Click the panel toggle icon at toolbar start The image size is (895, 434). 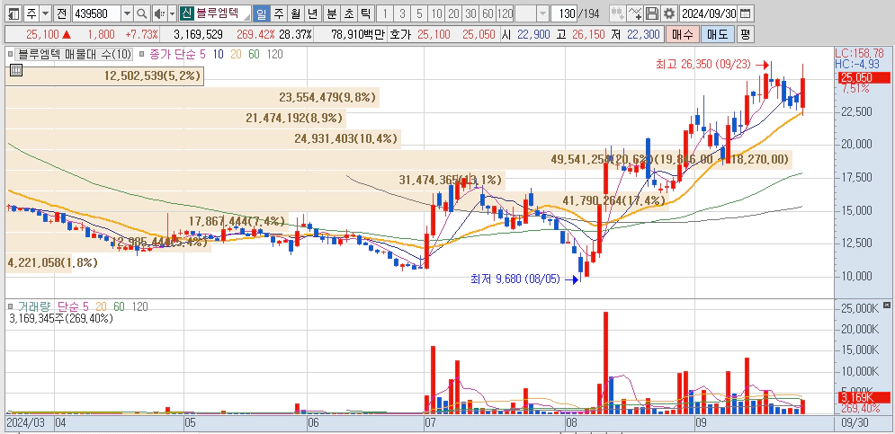click(14, 13)
